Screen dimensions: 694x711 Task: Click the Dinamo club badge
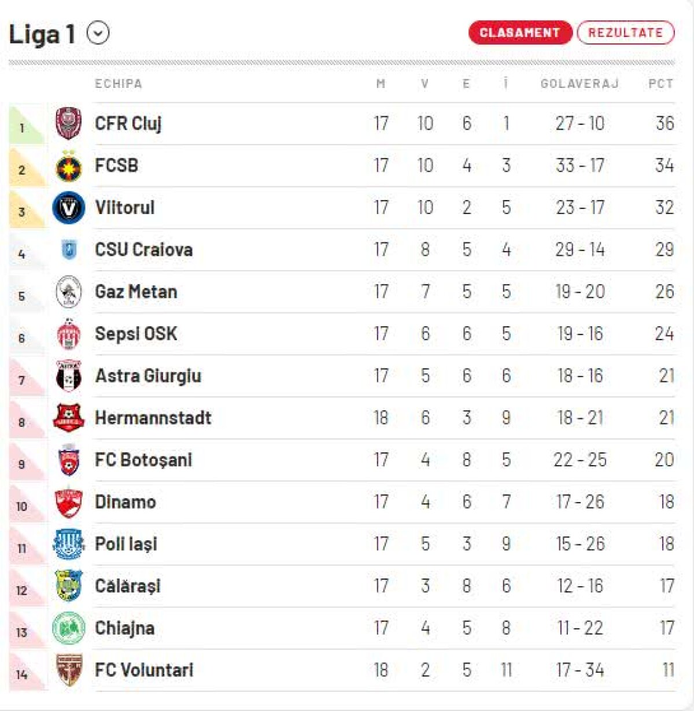coord(68,502)
